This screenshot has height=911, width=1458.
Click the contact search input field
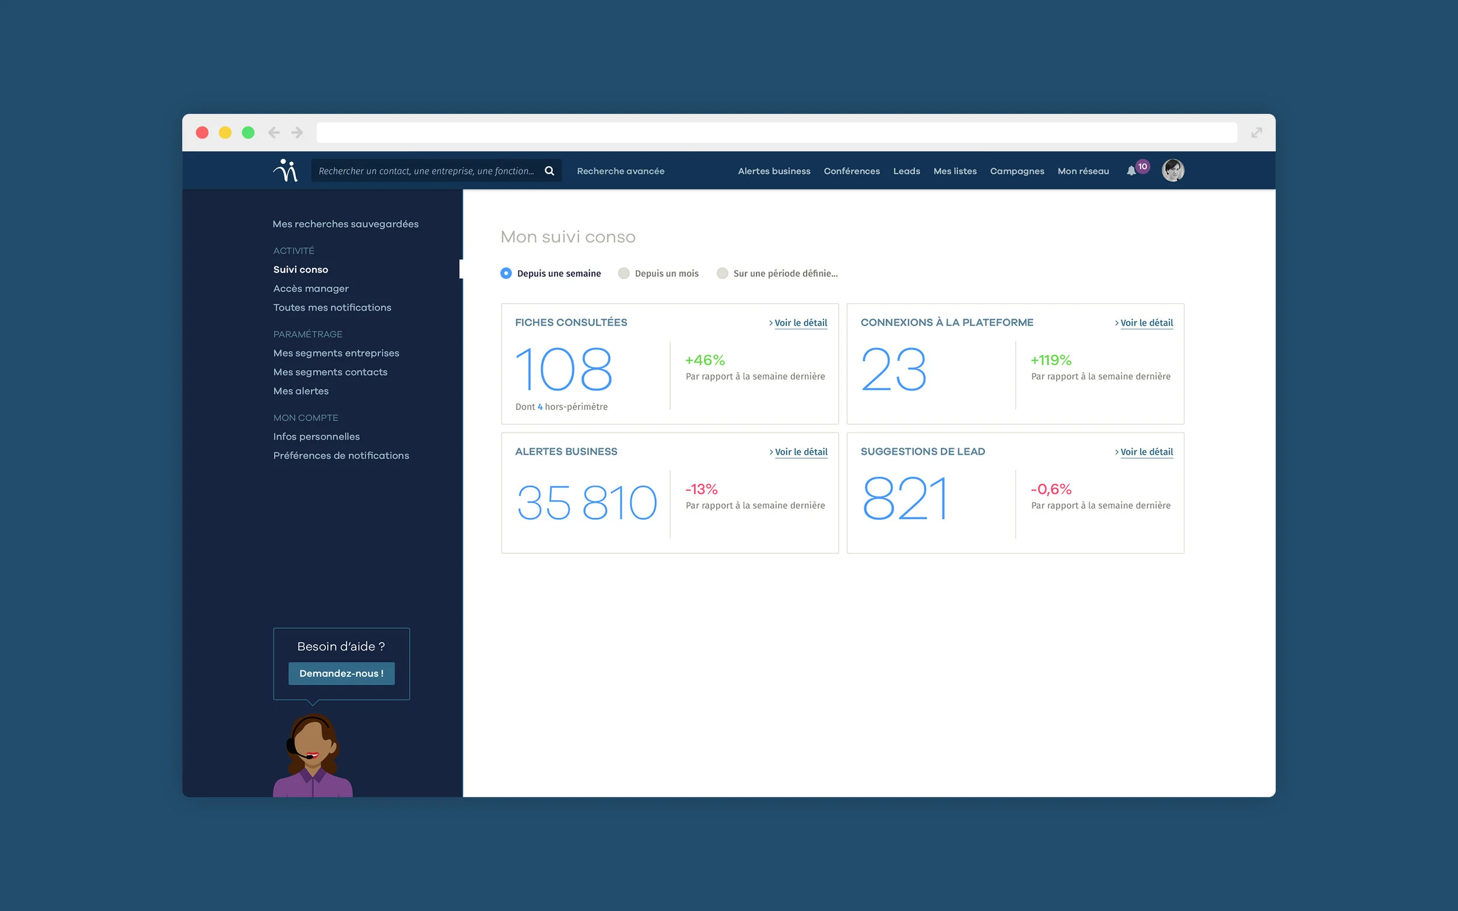pyautogui.click(x=436, y=171)
